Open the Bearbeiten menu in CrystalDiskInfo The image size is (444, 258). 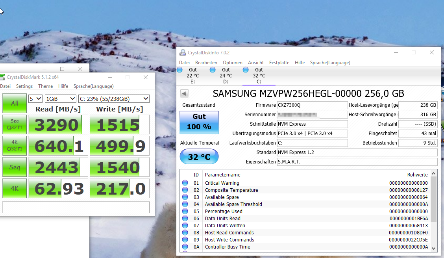206,63
